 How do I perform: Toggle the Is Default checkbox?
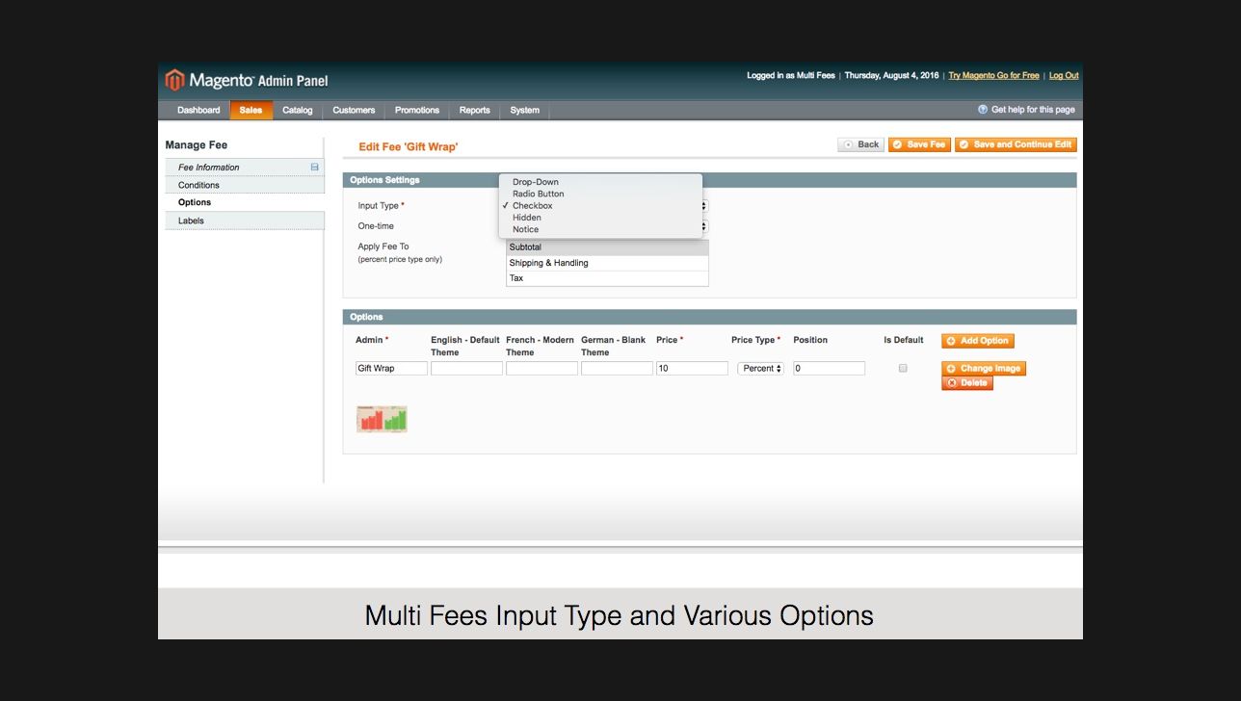903,368
